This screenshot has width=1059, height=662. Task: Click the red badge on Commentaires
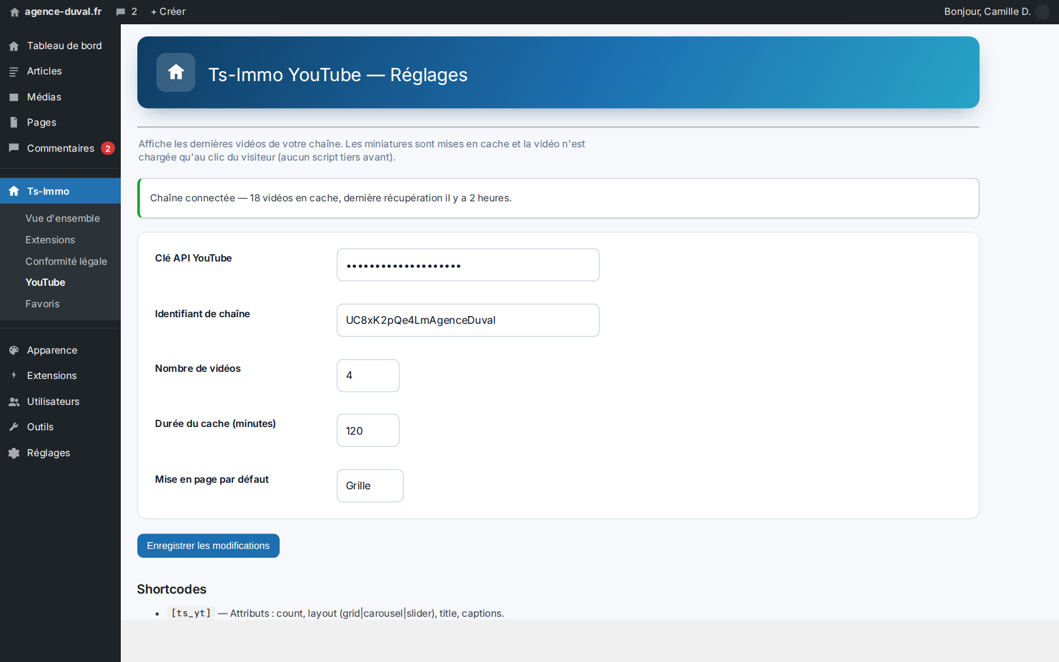click(x=108, y=148)
